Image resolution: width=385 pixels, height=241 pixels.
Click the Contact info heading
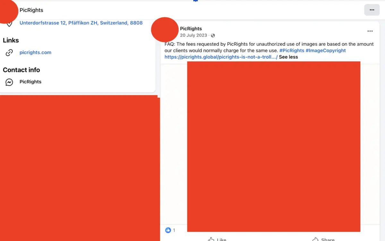point(21,70)
